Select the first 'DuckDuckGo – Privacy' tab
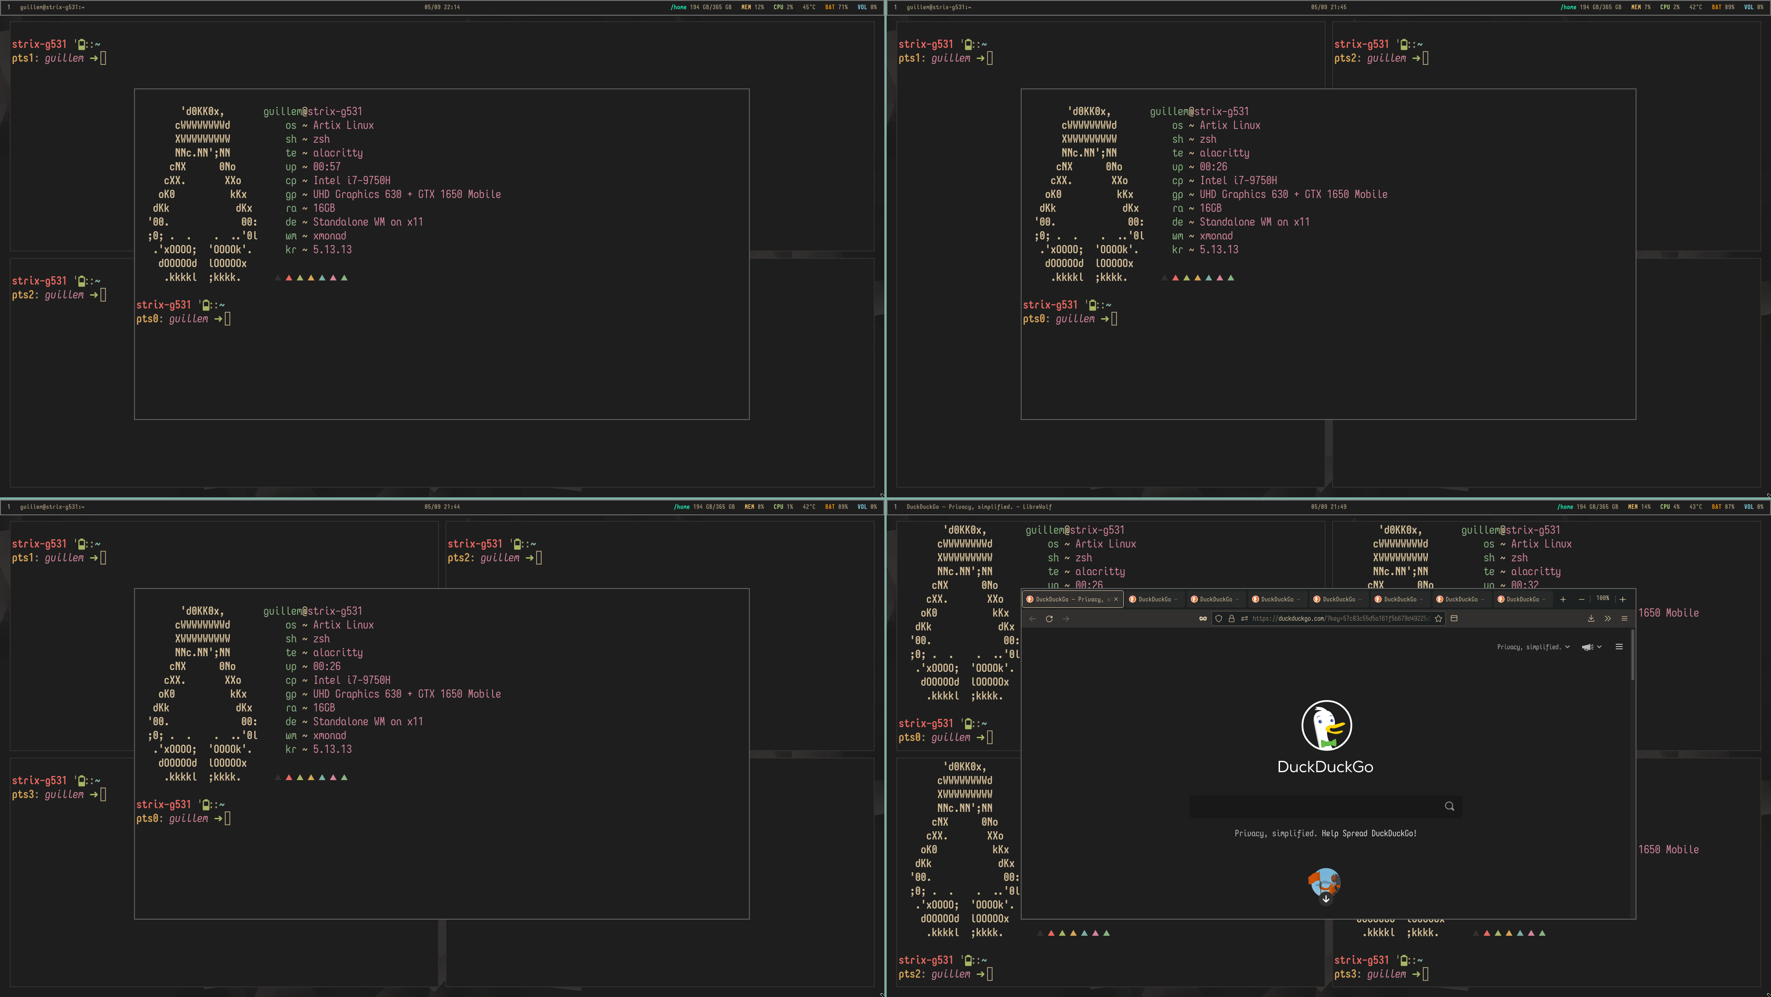The height and width of the screenshot is (997, 1771). [1068, 600]
